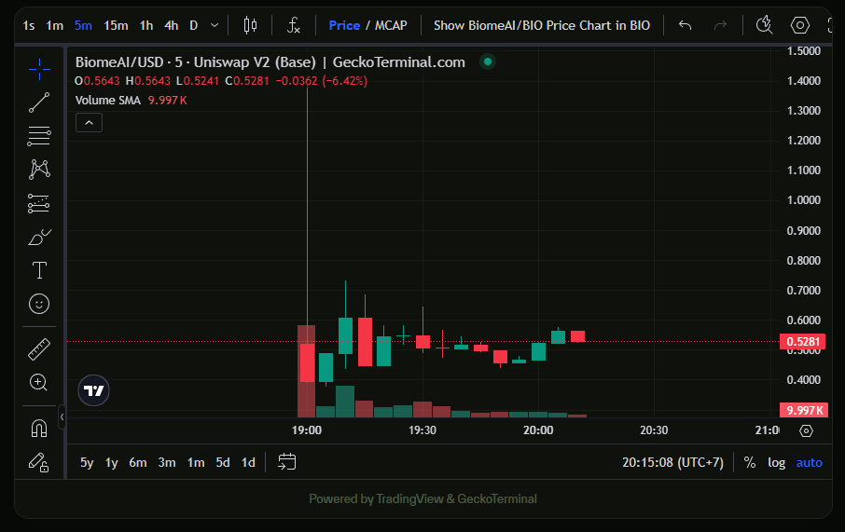This screenshot has width=845, height=532.
Task: Click the 20:00 time axis label
Action: tap(538, 430)
